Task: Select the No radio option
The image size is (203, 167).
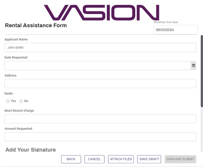Action: click(21, 101)
